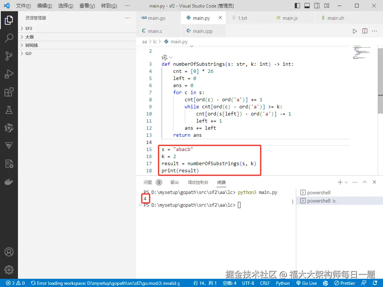Open editor More Actions ellipsis
This screenshot has height=287, width=383.
click(x=374, y=31)
